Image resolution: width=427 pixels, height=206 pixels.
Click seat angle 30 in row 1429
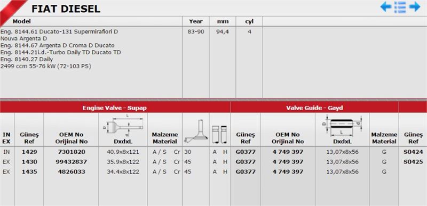(x=188, y=152)
